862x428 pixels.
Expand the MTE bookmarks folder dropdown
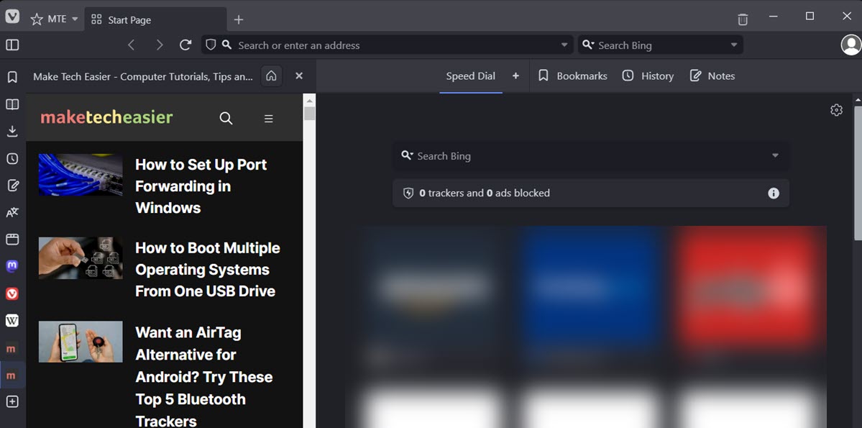74,19
